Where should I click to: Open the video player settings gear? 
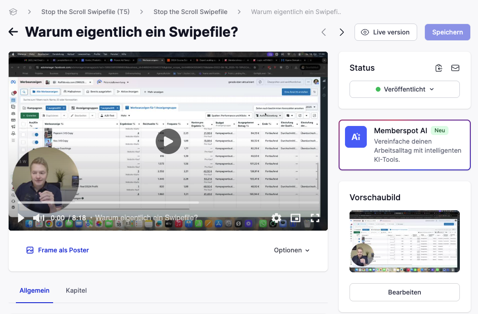pos(276,218)
